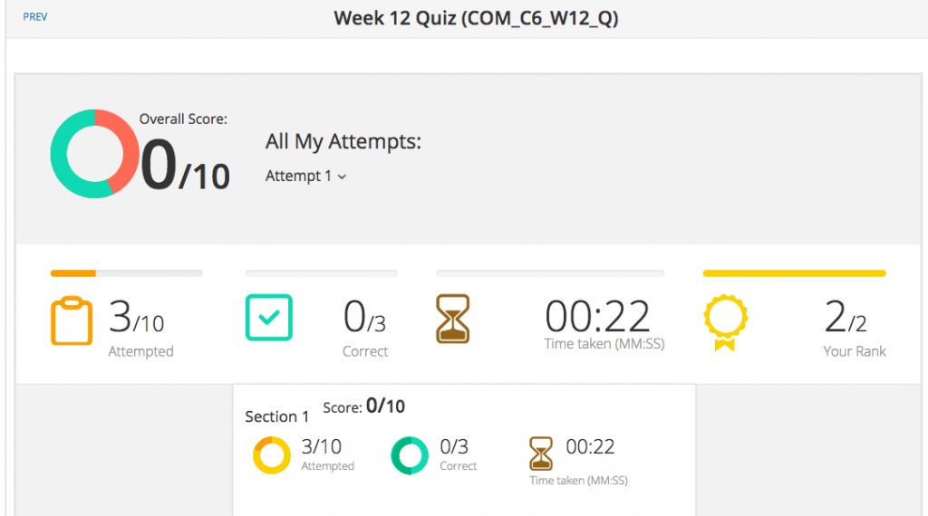Viewport: 928px width, 516px height.
Task: Click the small hourglass in Section 1
Action: pos(540,454)
